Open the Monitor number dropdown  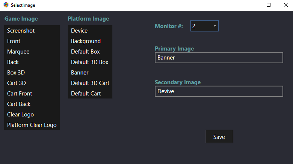pos(204,26)
